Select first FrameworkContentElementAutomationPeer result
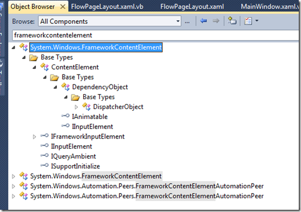The height and width of the screenshot is (212, 301). tap(147, 186)
